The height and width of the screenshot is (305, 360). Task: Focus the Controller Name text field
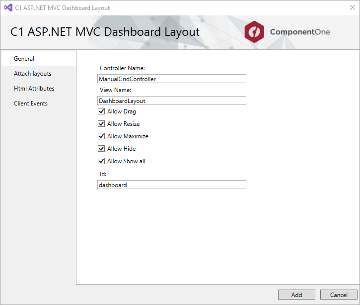point(172,79)
